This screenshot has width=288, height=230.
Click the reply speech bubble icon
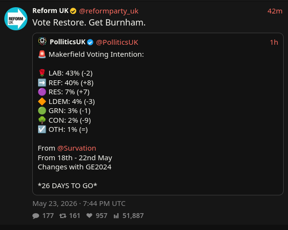point(36,216)
